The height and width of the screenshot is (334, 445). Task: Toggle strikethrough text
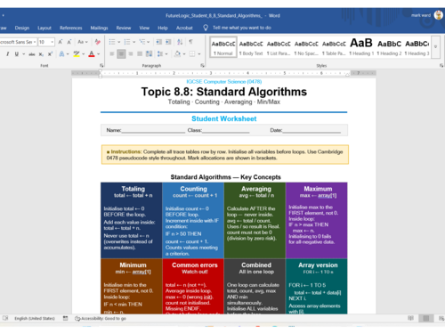coord(32,54)
